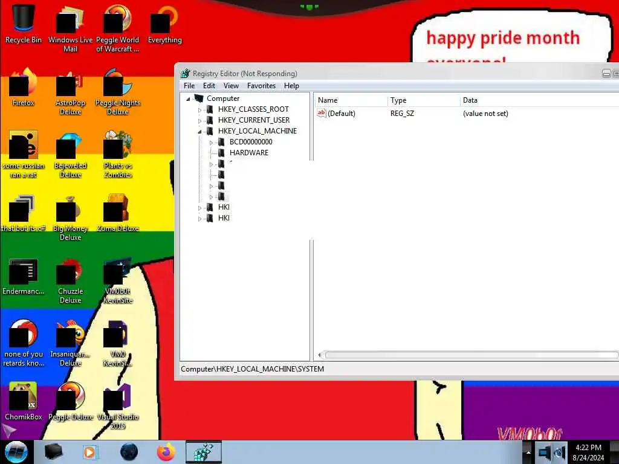The width and height of the screenshot is (619, 464).
Task: Click the Type column header
Action: [x=424, y=100]
